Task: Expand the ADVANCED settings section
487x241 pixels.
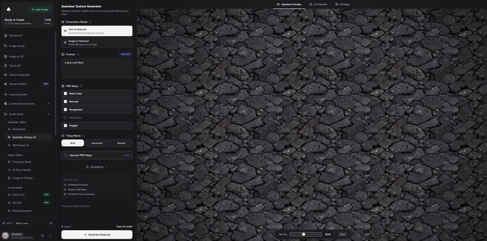Action: [x=97, y=167]
